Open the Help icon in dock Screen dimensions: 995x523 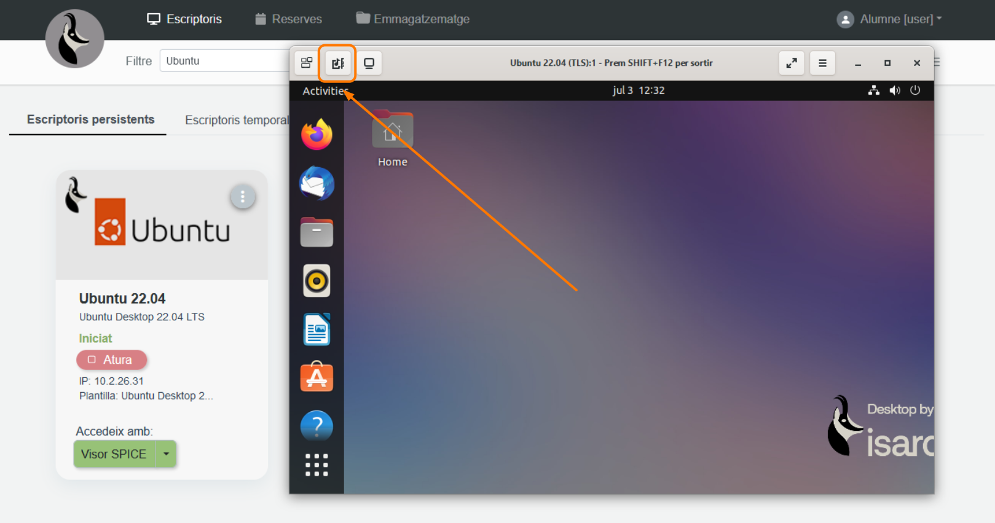pyautogui.click(x=317, y=425)
